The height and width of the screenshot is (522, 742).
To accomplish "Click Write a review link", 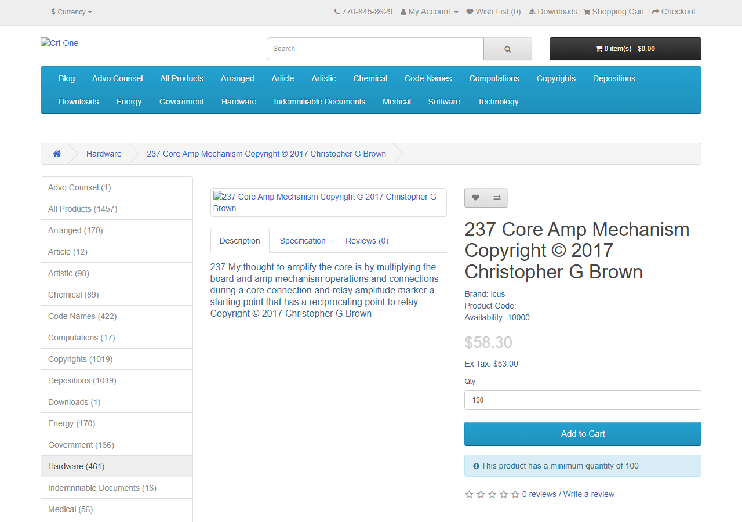I will click(589, 494).
